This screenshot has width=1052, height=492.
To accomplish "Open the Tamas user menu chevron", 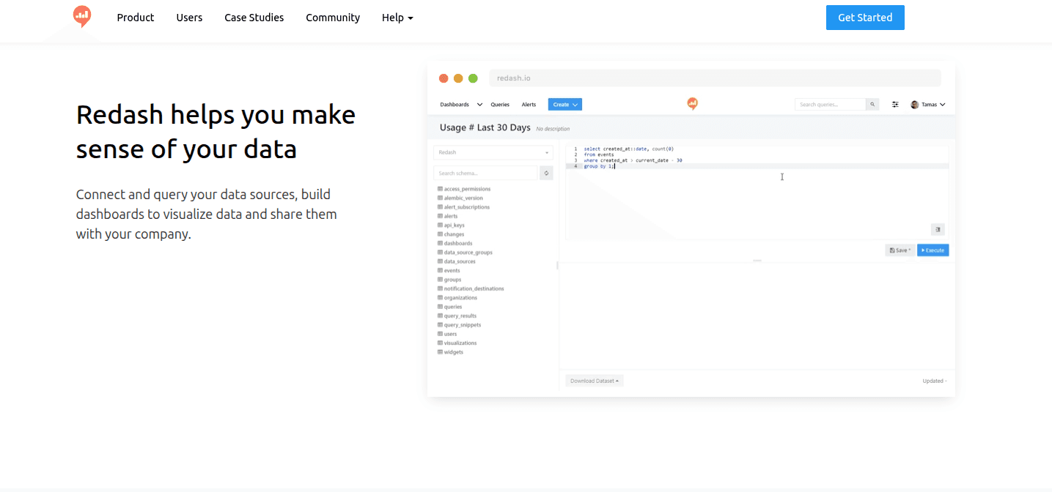I will pyautogui.click(x=942, y=105).
